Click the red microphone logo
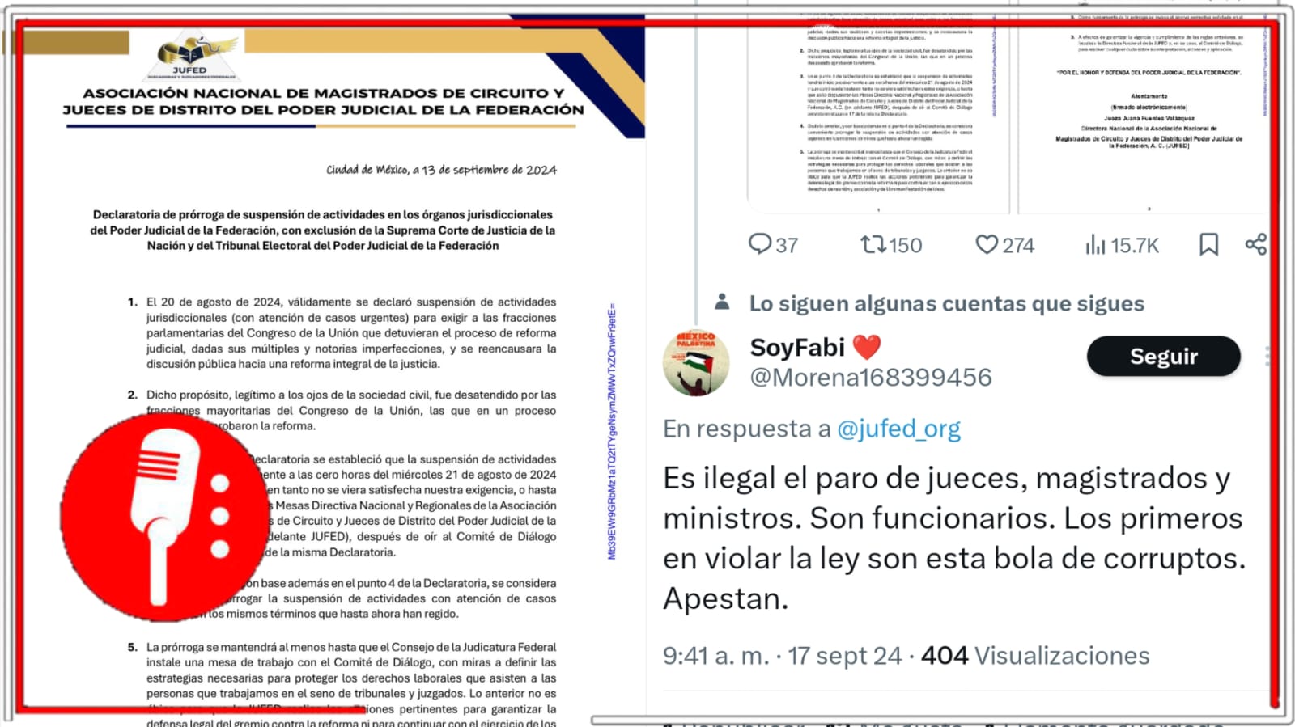The height and width of the screenshot is (727, 1295). (x=164, y=518)
